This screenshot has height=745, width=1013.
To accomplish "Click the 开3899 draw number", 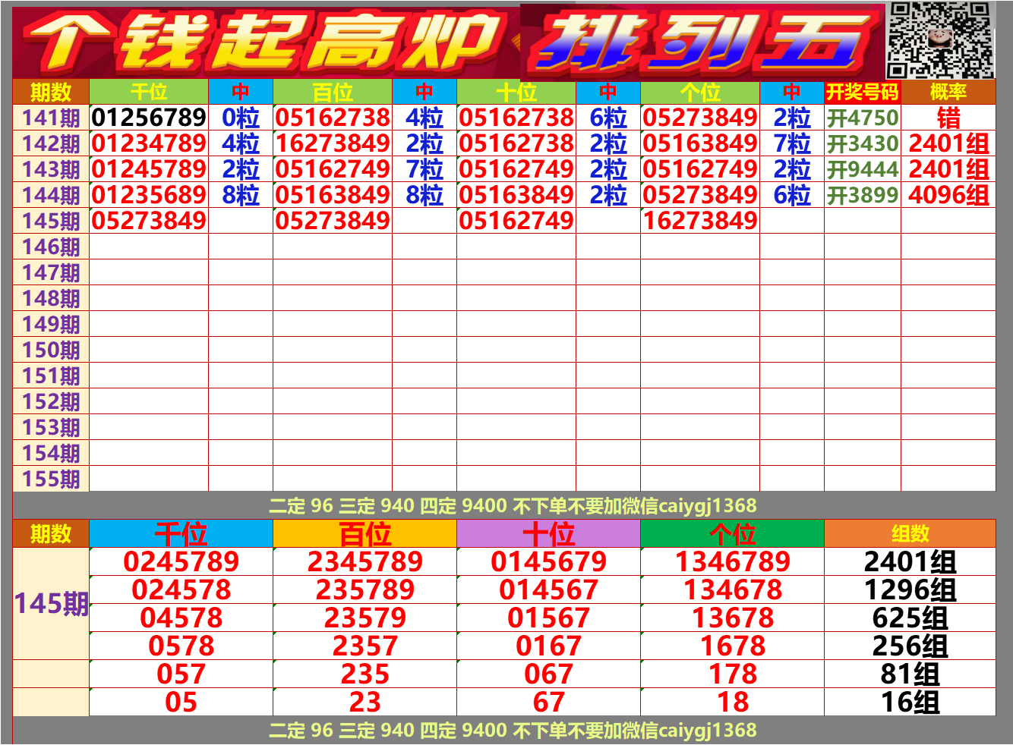I will [863, 195].
